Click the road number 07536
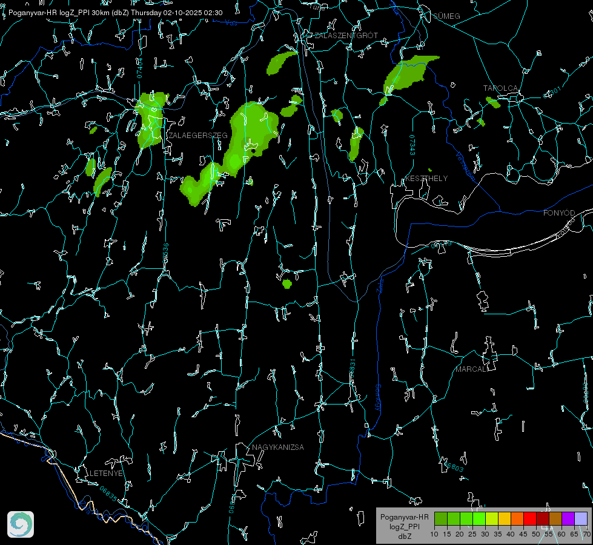The width and height of the screenshot is (593, 545). point(165,253)
